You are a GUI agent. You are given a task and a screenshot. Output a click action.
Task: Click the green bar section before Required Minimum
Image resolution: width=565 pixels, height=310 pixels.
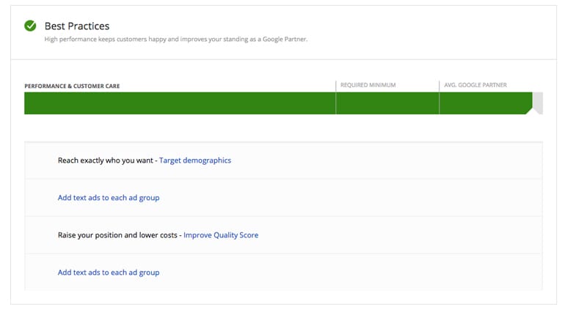[180, 103]
